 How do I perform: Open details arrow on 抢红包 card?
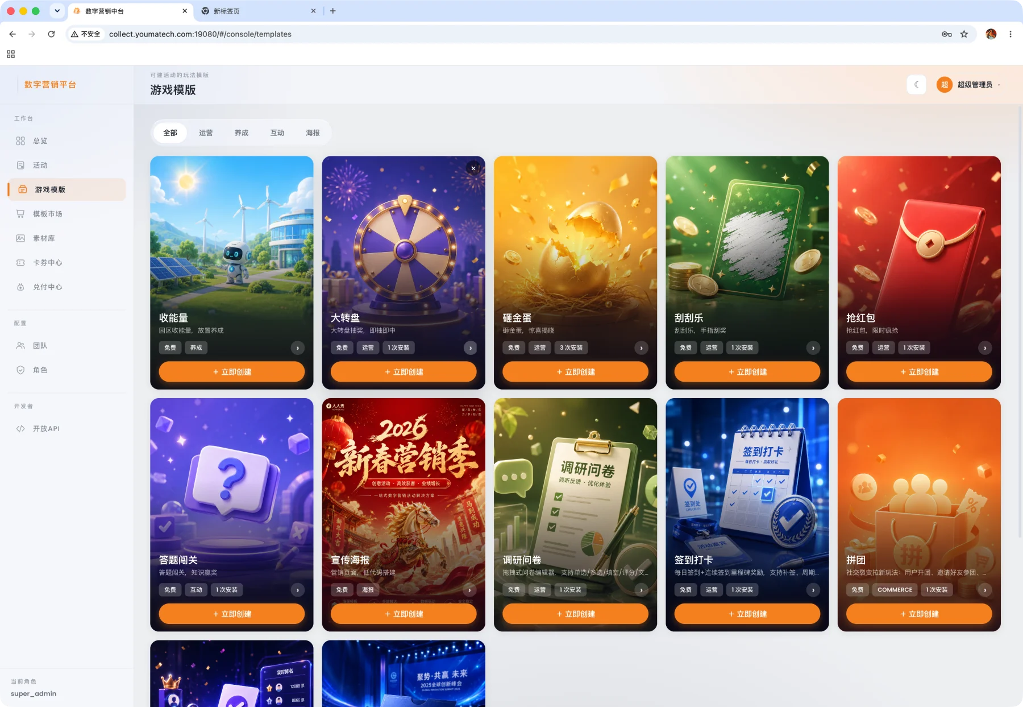click(x=985, y=348)
